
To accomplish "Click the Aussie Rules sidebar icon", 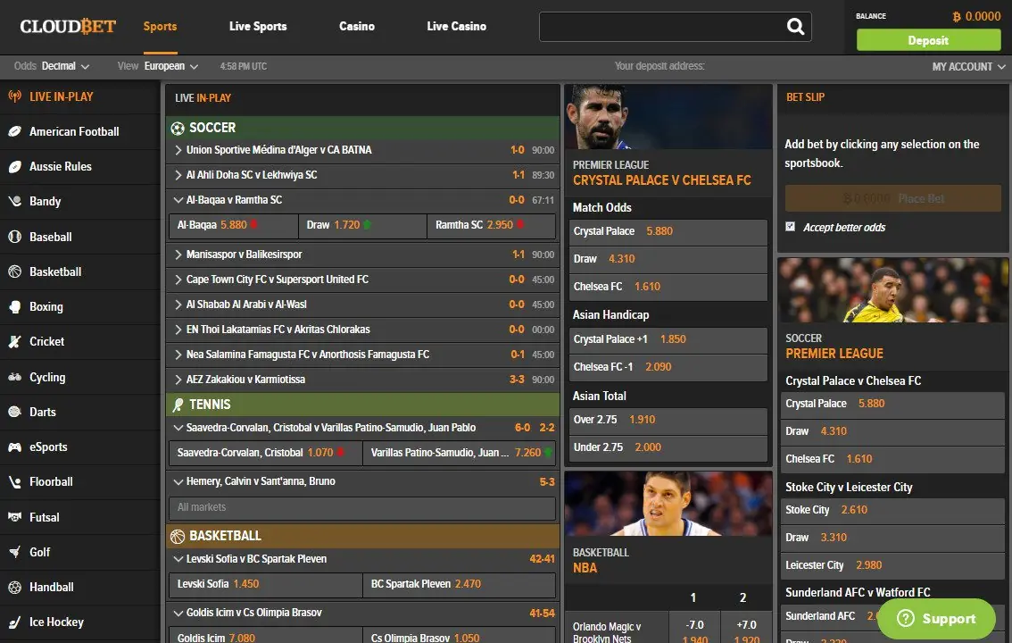I will [x=15, y=167].
